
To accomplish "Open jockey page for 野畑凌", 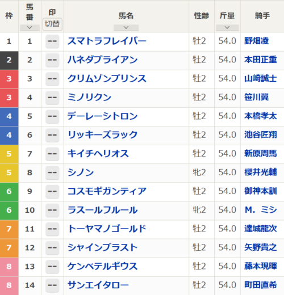I will tap(257, 41).
